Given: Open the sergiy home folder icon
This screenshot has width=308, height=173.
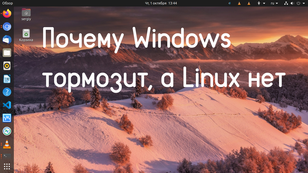Looking at the screenshot, I should [26, 15].
